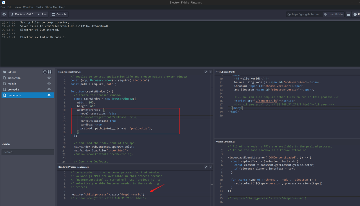The width and height of the screenshot is (360, 206).
Task: Click the renderer.js link in HTML editor
Action: tap(266, 101)
